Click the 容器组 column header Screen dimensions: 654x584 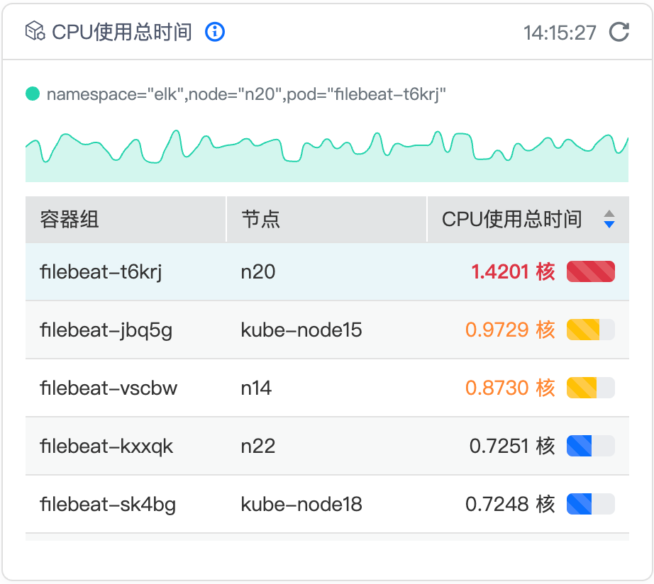click(70, 219)
